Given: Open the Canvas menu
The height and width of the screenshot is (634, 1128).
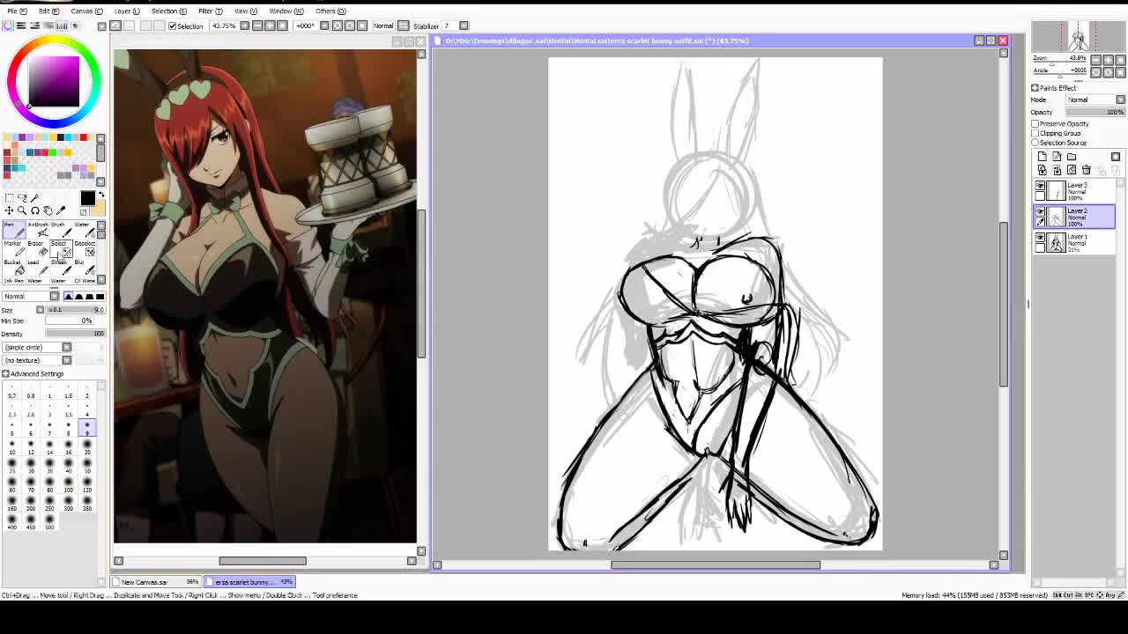Looking at the screenshot, I should [86, 11].
